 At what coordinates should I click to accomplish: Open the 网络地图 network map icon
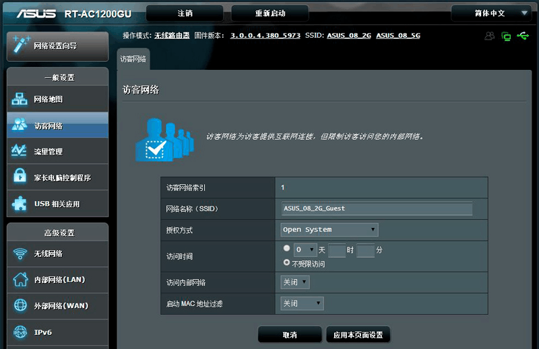coord(20,99)
